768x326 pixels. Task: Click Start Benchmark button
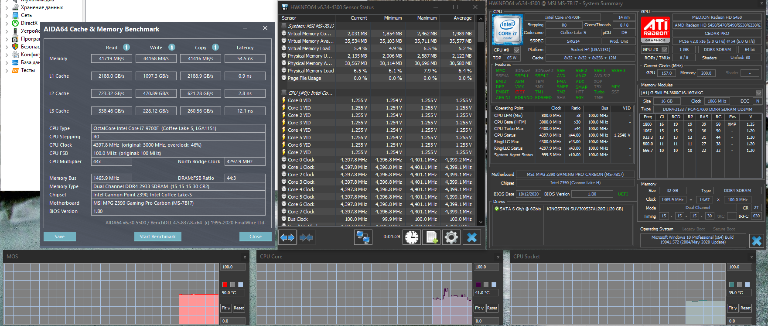tap(157, 237)
